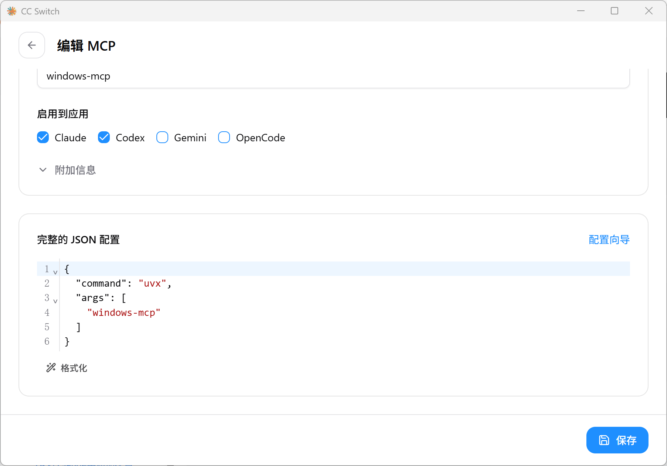This screenshot has height=466, width=667.
Task: Click the "windows-mcp" string in args
Action: (x=124, y=313)
